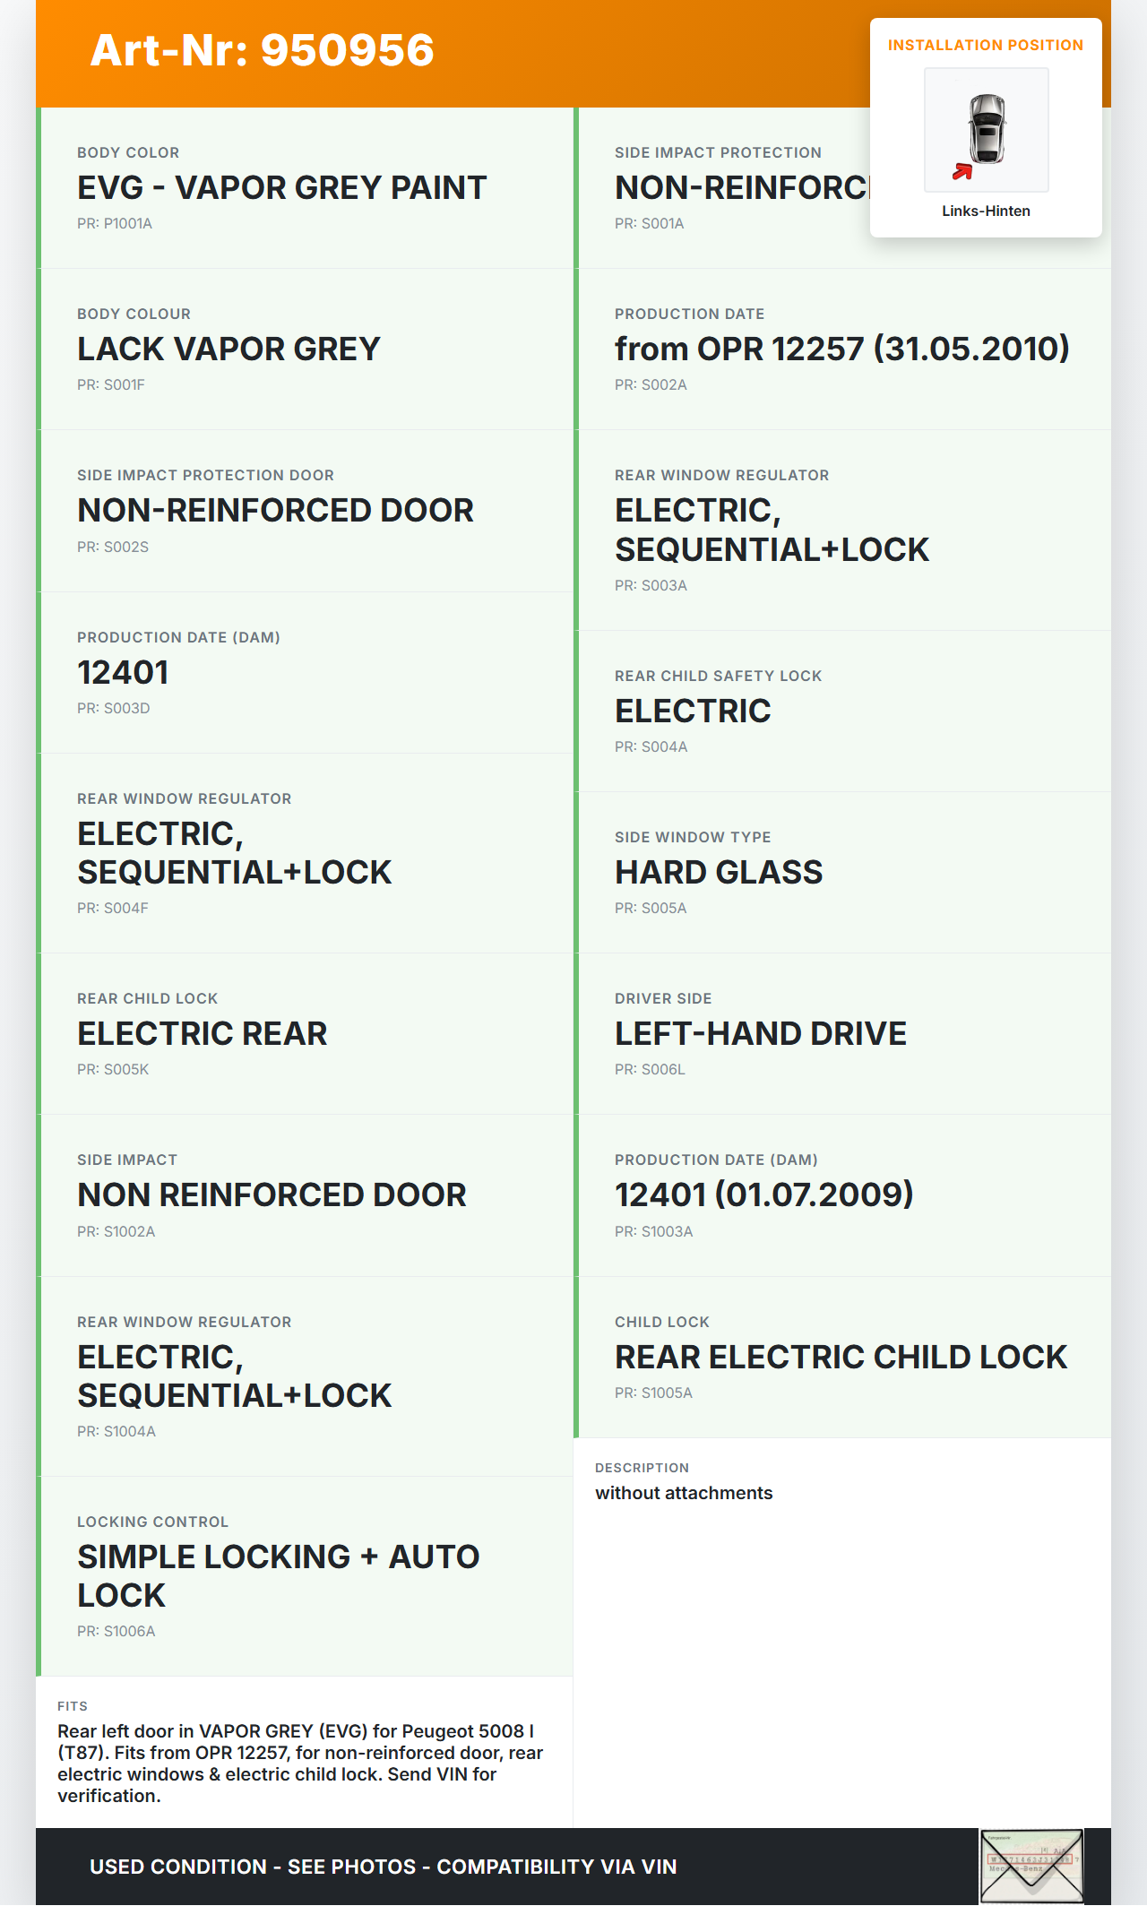Click the without attachments description text
Viewport: 1147px width, 1906px height.
coord(684,1493)
